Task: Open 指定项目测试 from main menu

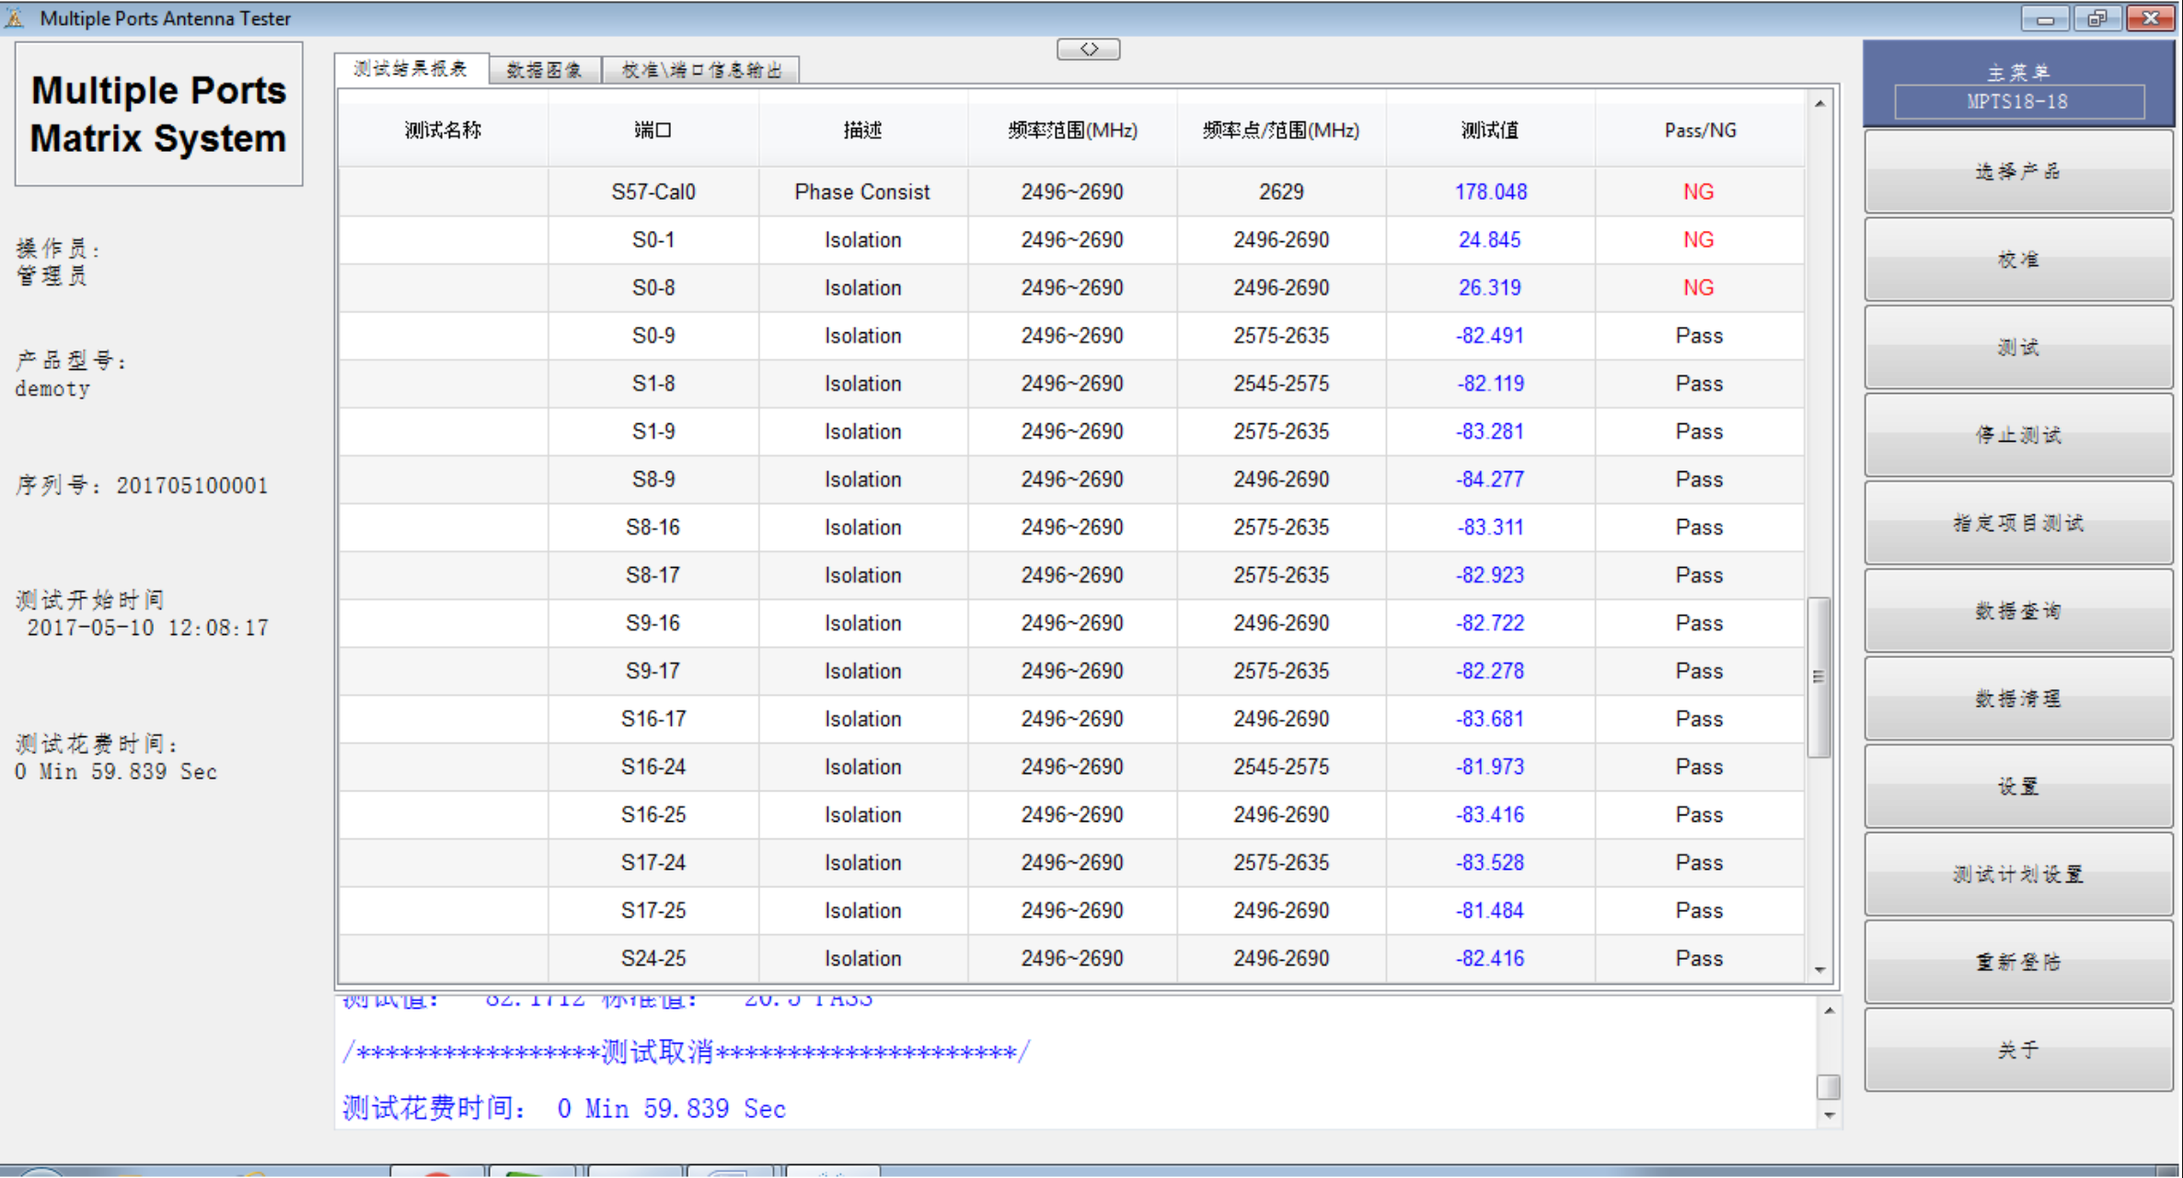Action: 2017,523
